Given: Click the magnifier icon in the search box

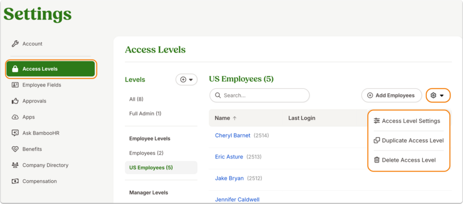Looking at the screenshot, I should click(218, 95).
